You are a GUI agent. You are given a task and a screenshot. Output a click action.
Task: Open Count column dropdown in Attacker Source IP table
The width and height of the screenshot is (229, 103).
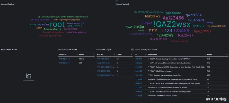click(93, 54)
